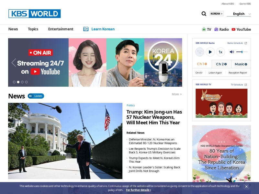Image resolution: width=259 pixels, height=194 pixels.
Task: Click the TV icon in navigation
Action: [x=204, y=29]
